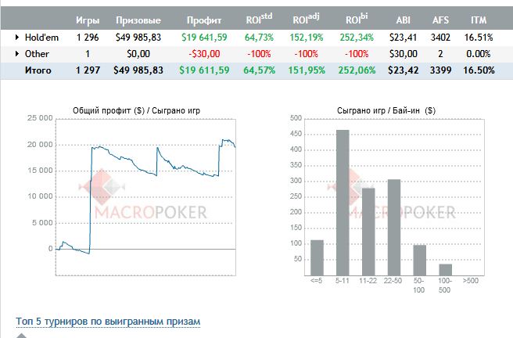Click the 22-50 buy-in bar
The image size is (513, 338).
394,227
